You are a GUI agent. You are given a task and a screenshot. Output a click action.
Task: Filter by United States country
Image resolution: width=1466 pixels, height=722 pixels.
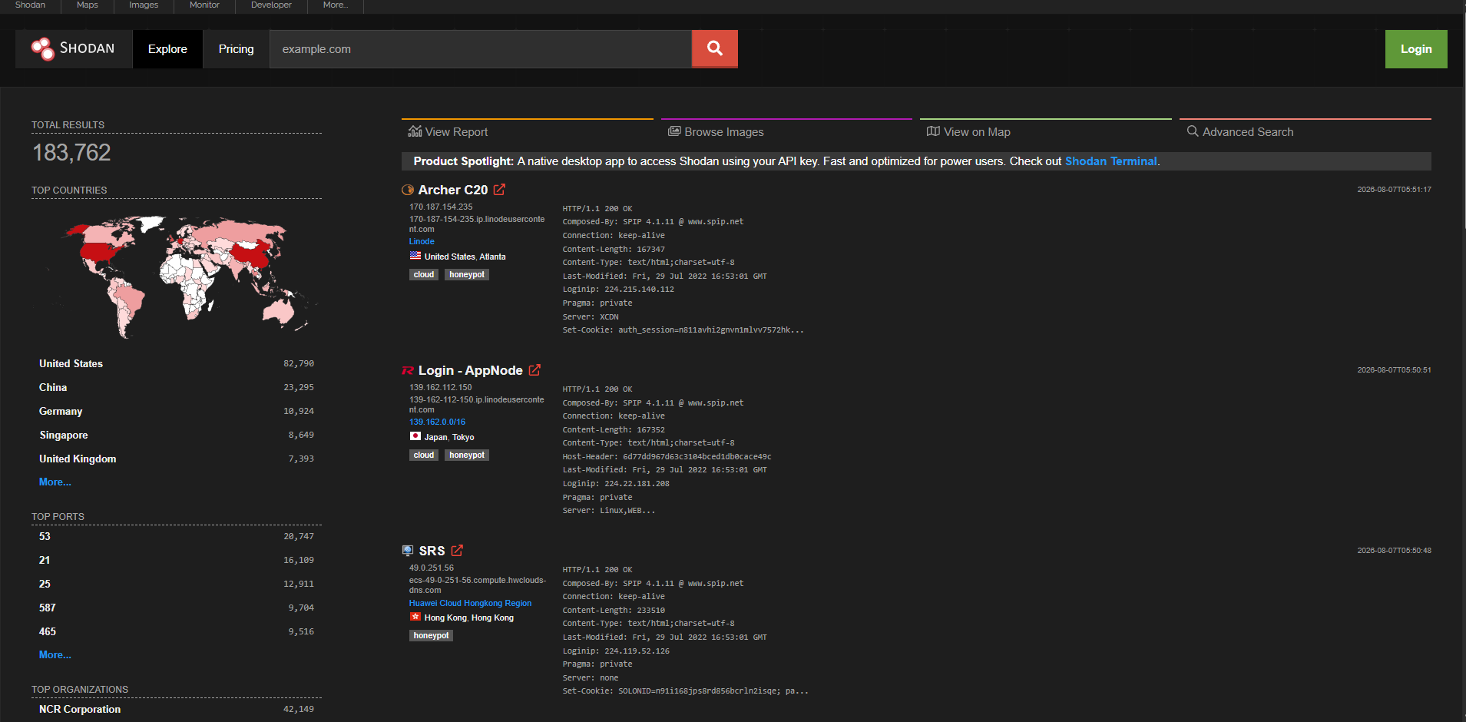click(71, 363)
